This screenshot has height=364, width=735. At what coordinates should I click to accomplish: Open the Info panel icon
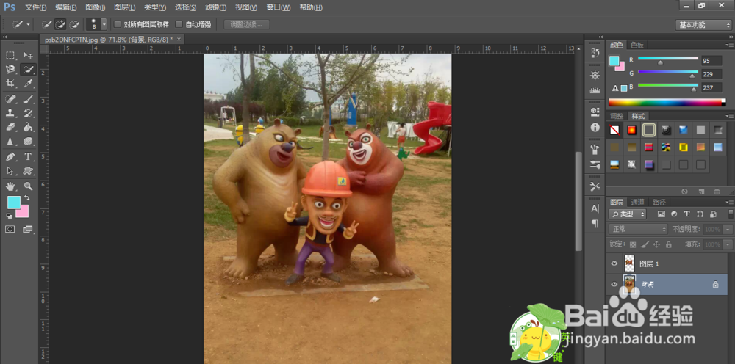point(595,127)
